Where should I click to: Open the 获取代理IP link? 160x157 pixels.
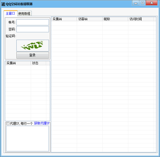(x=42, y=123)
